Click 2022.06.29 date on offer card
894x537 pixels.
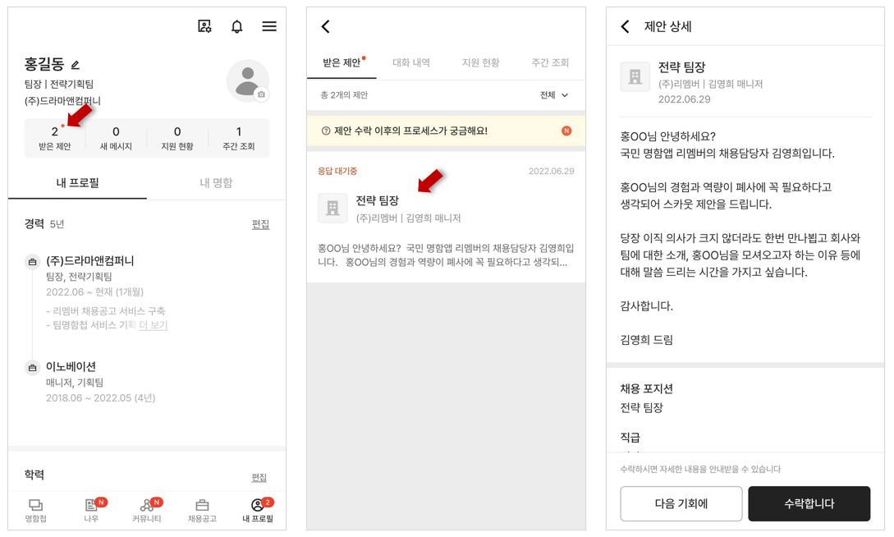pos(552,171)
